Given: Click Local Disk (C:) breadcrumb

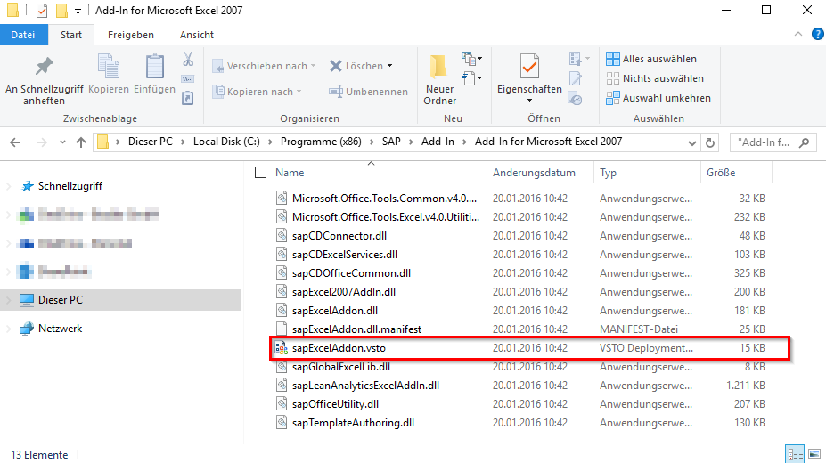Looking at the screenshot, I should pos(226,142).
